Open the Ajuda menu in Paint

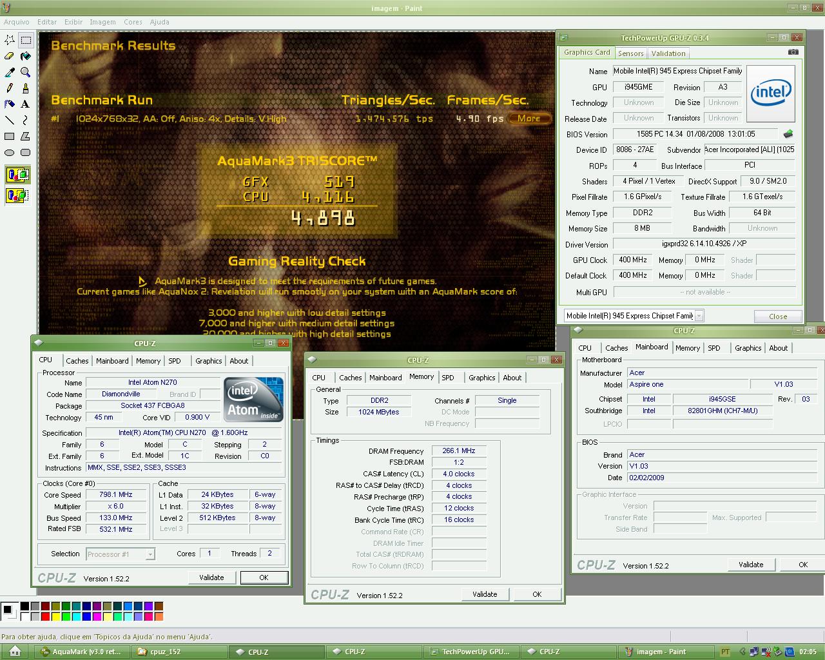[x=160, y=22]
